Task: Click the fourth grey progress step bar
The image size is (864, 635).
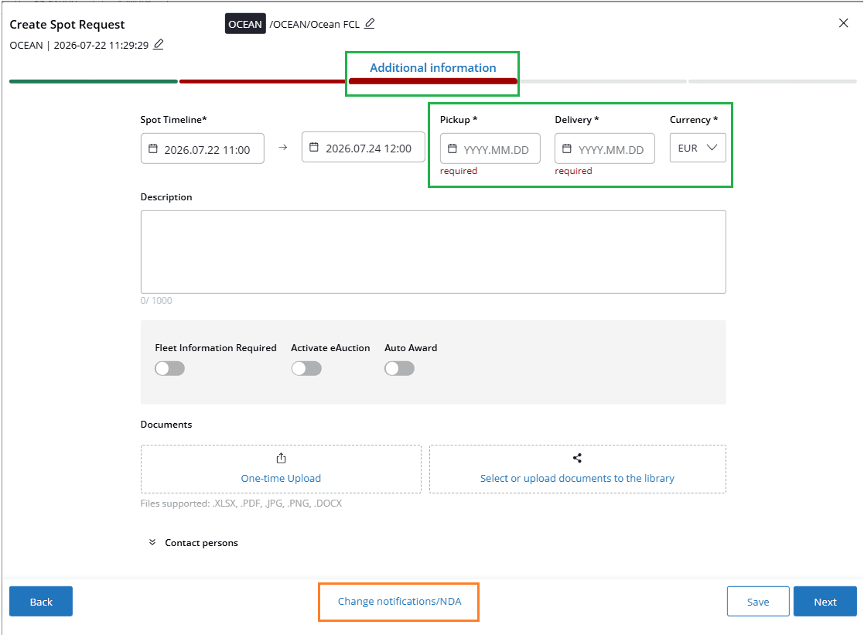Action: [x=603, y=81]
